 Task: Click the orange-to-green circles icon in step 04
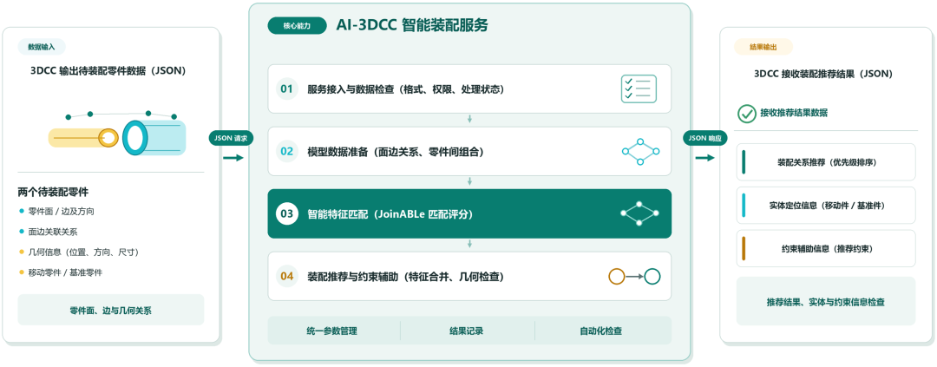tap(634, 276)
